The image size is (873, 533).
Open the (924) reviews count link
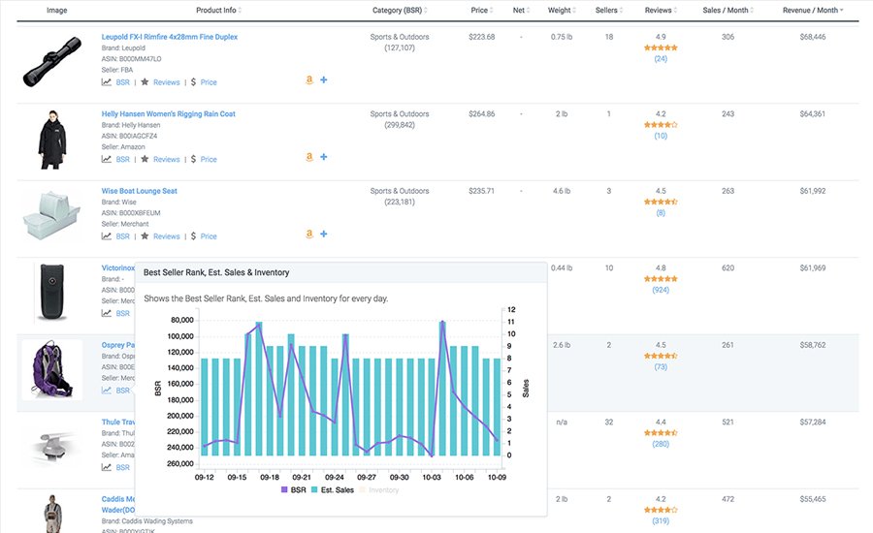click(661, 290)
